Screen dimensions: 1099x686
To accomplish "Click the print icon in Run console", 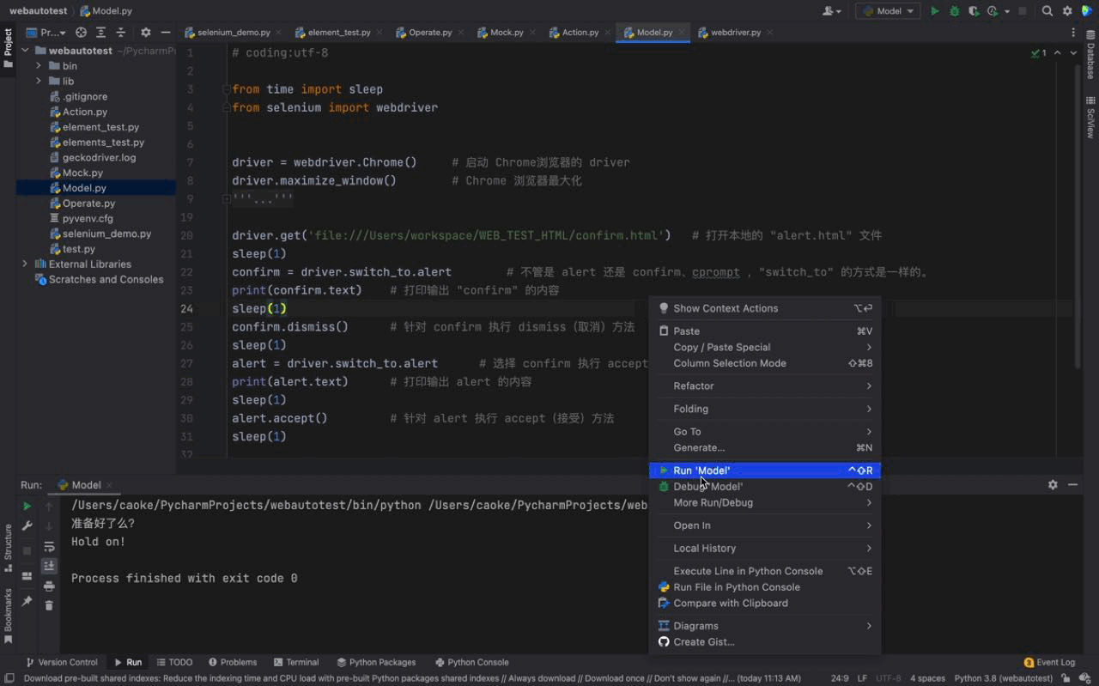I will [x=49, y=586].
